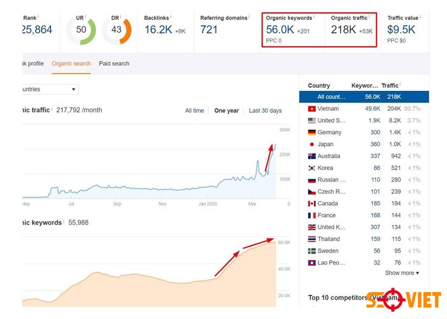Open the Organic search tab
The width and height of the screenshot is (447, 319).
(71, 63)
